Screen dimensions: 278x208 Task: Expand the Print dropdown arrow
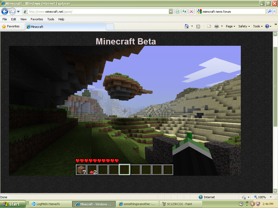coord(222,26)
